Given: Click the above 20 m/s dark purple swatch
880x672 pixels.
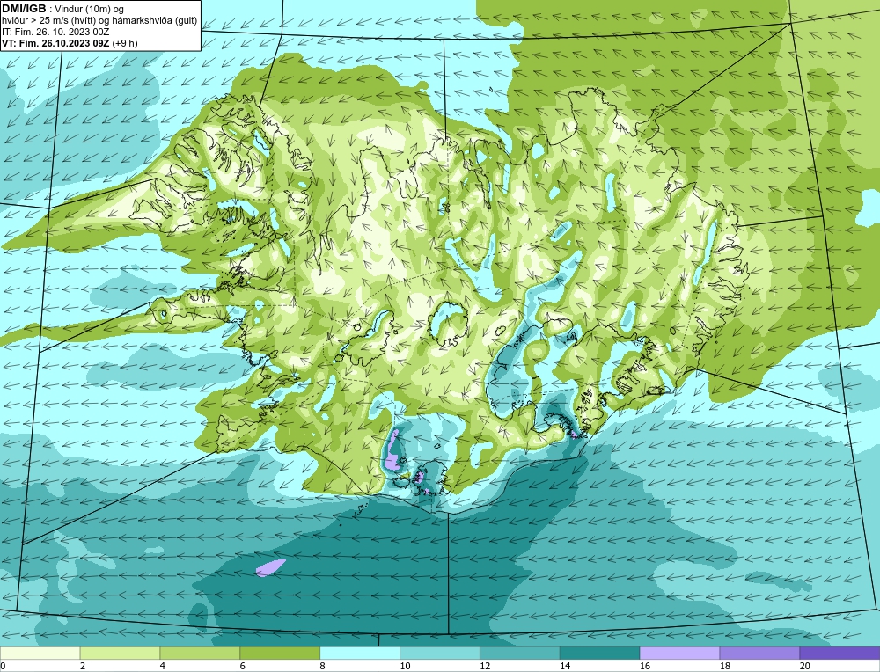Looking at the screenshot, I should pyautogui.click(x=840, y=653).
